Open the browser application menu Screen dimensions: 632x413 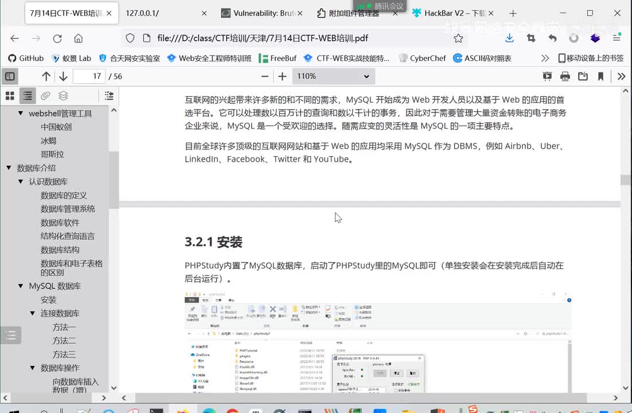click(x=617, y=38)
